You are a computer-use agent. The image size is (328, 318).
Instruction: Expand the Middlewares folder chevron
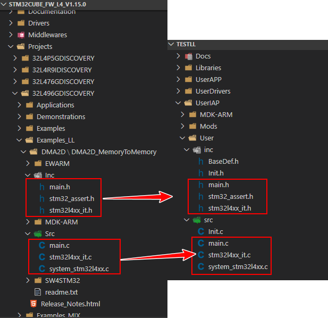[11, 35]
